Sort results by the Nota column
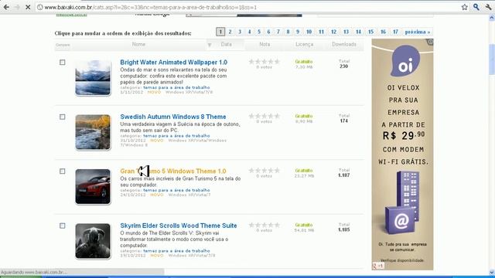495x278 pixels. click(265, 45)
